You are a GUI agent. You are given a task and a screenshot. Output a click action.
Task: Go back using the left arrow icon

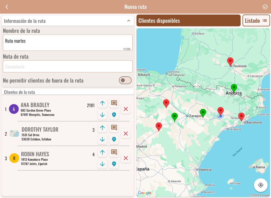click(7, 7)
